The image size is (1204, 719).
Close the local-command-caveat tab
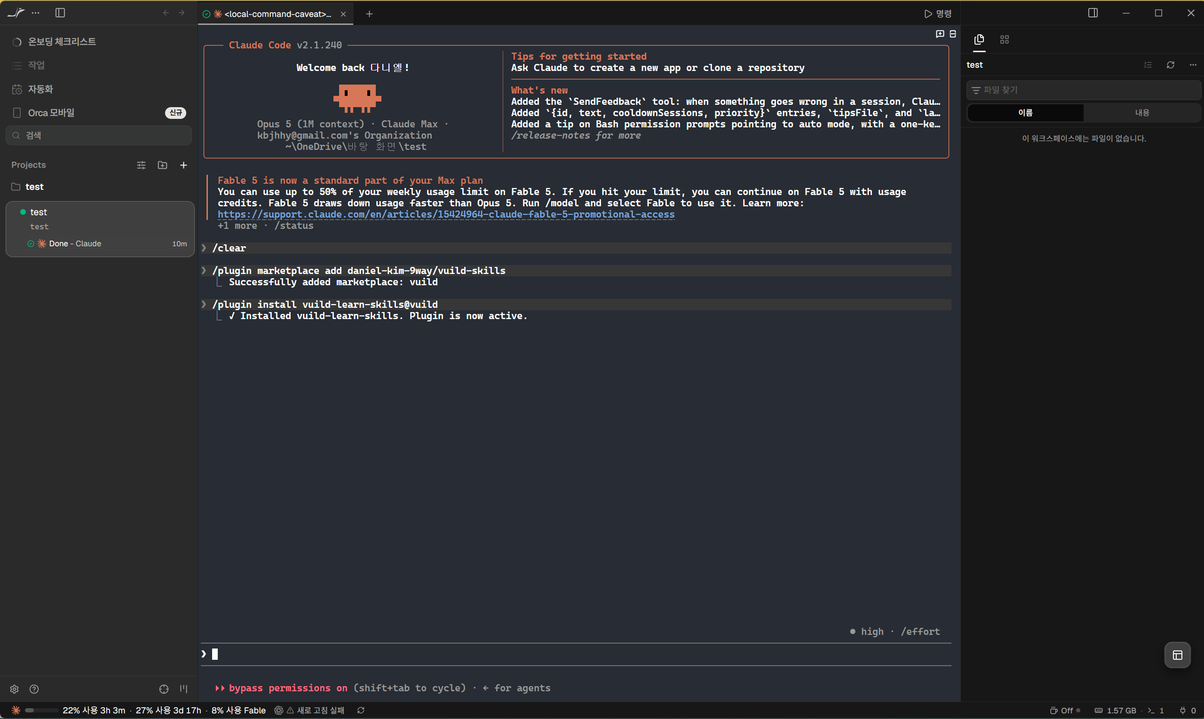pos(343,14)
